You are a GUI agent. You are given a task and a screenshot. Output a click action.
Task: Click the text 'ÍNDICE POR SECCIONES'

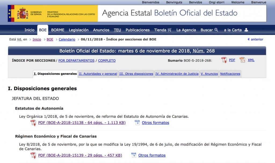pos(34,60)
